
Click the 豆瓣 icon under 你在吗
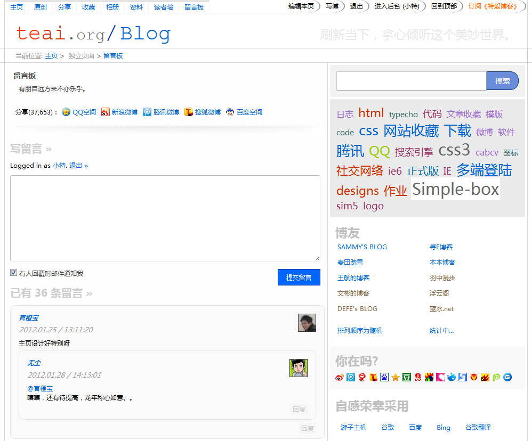(x=407, y=377)
